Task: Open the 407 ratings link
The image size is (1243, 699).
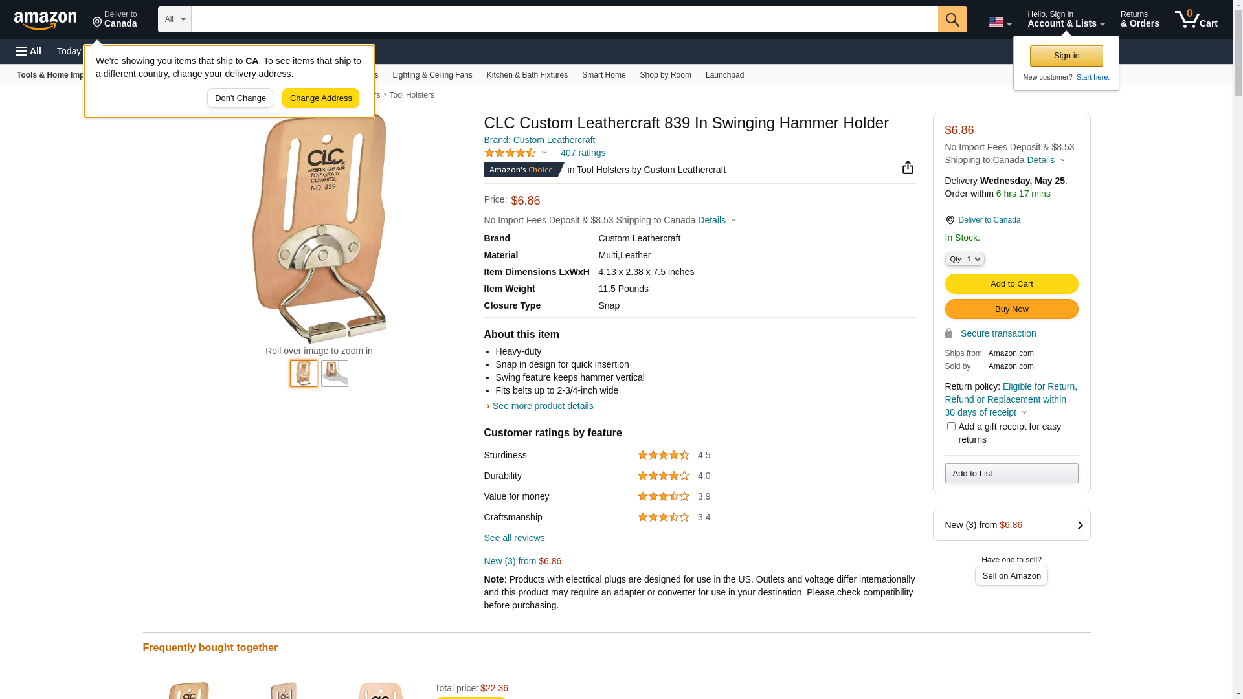Action: [583, 153]
